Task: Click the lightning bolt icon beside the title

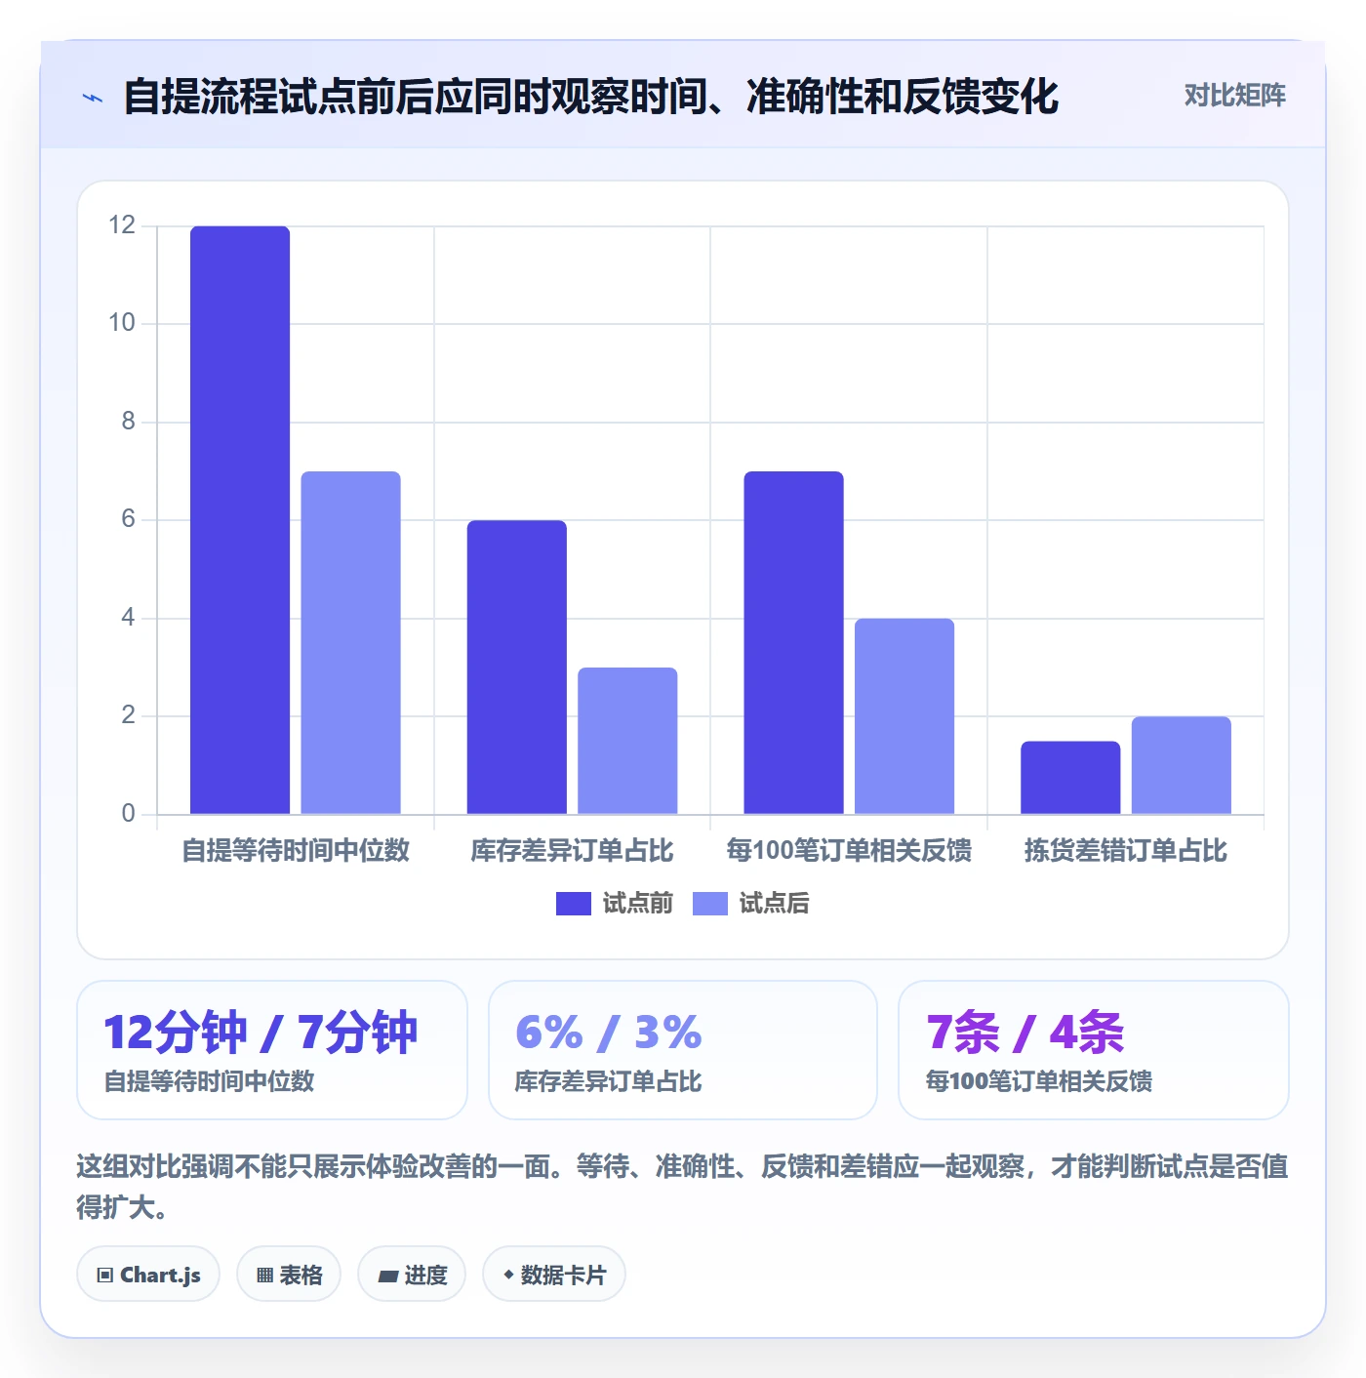Action: point(93,98)
